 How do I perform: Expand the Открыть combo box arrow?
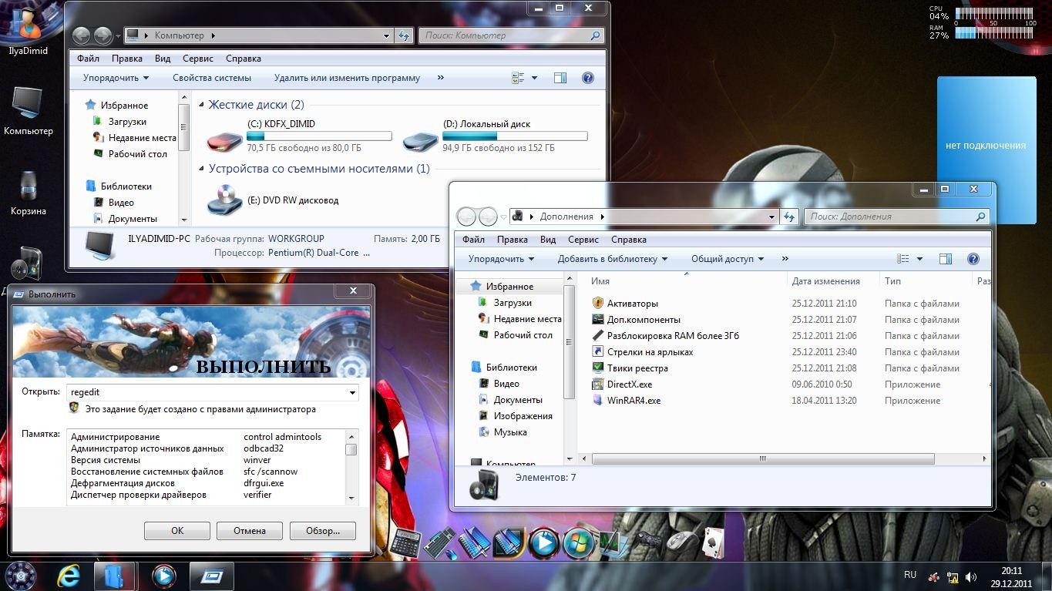352,392
